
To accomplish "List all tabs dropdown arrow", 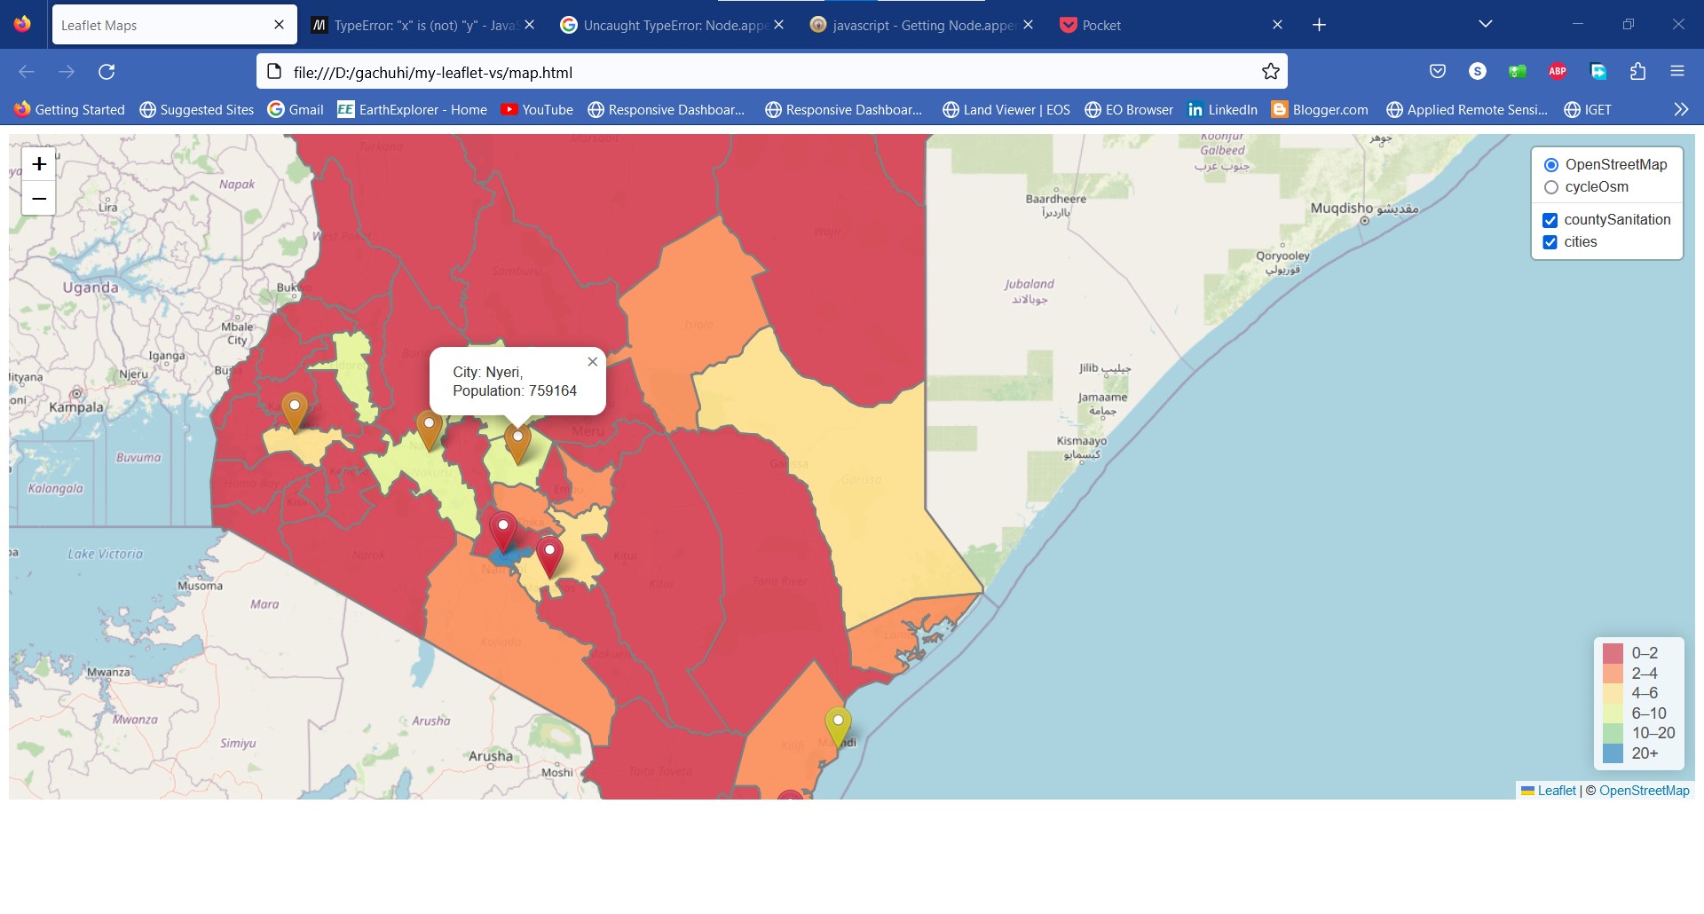I will click(x=1485, y=25).
